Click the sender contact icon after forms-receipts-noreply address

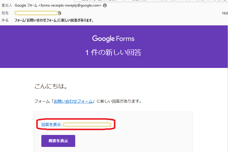click(105, 5)
